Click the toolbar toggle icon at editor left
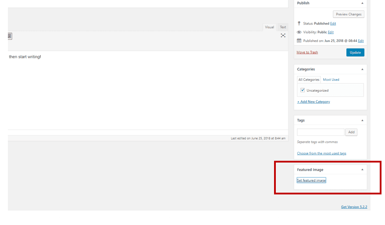 [10, 36]
